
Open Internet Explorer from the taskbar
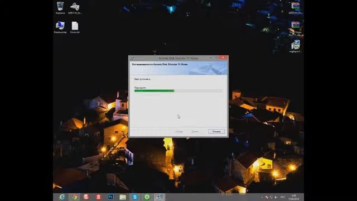(62, 197)
